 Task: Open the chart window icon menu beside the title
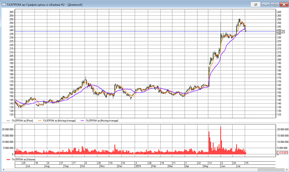pyautogui.click(x=4, y=5)
